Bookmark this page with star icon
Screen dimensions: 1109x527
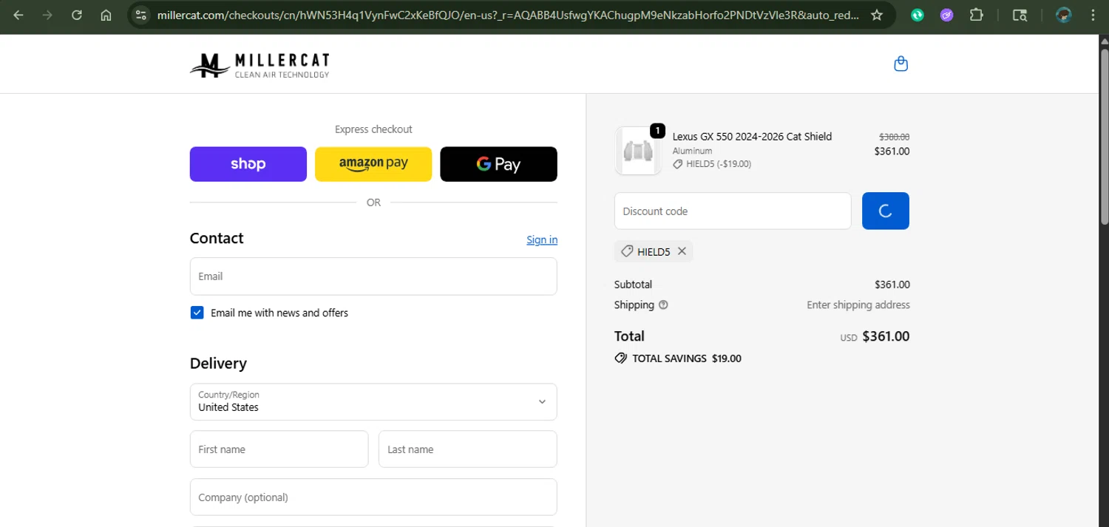pyautogui.click(x=877, y=15)
